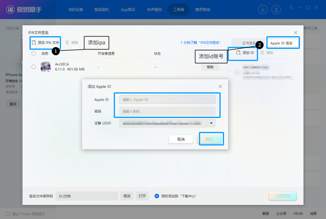Screen dimensions: 326x219
Task: Click the ArcSECA app thumbnail
Action: 46,67
